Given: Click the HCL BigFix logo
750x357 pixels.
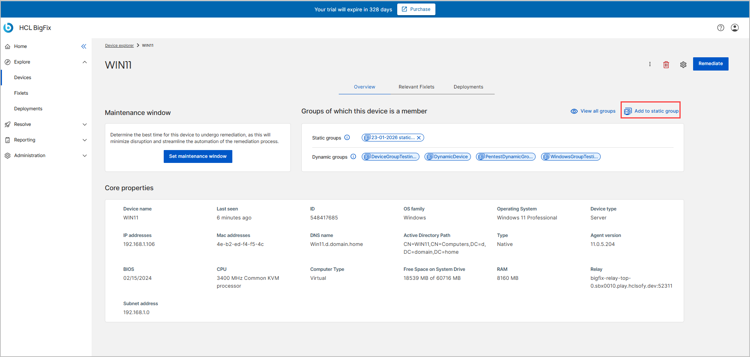Looking at the screenshot, I should [9, 28].
